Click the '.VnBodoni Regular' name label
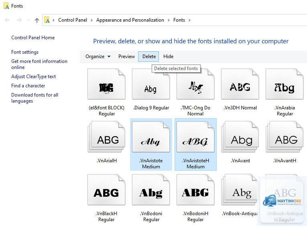 tap(151, 216)
